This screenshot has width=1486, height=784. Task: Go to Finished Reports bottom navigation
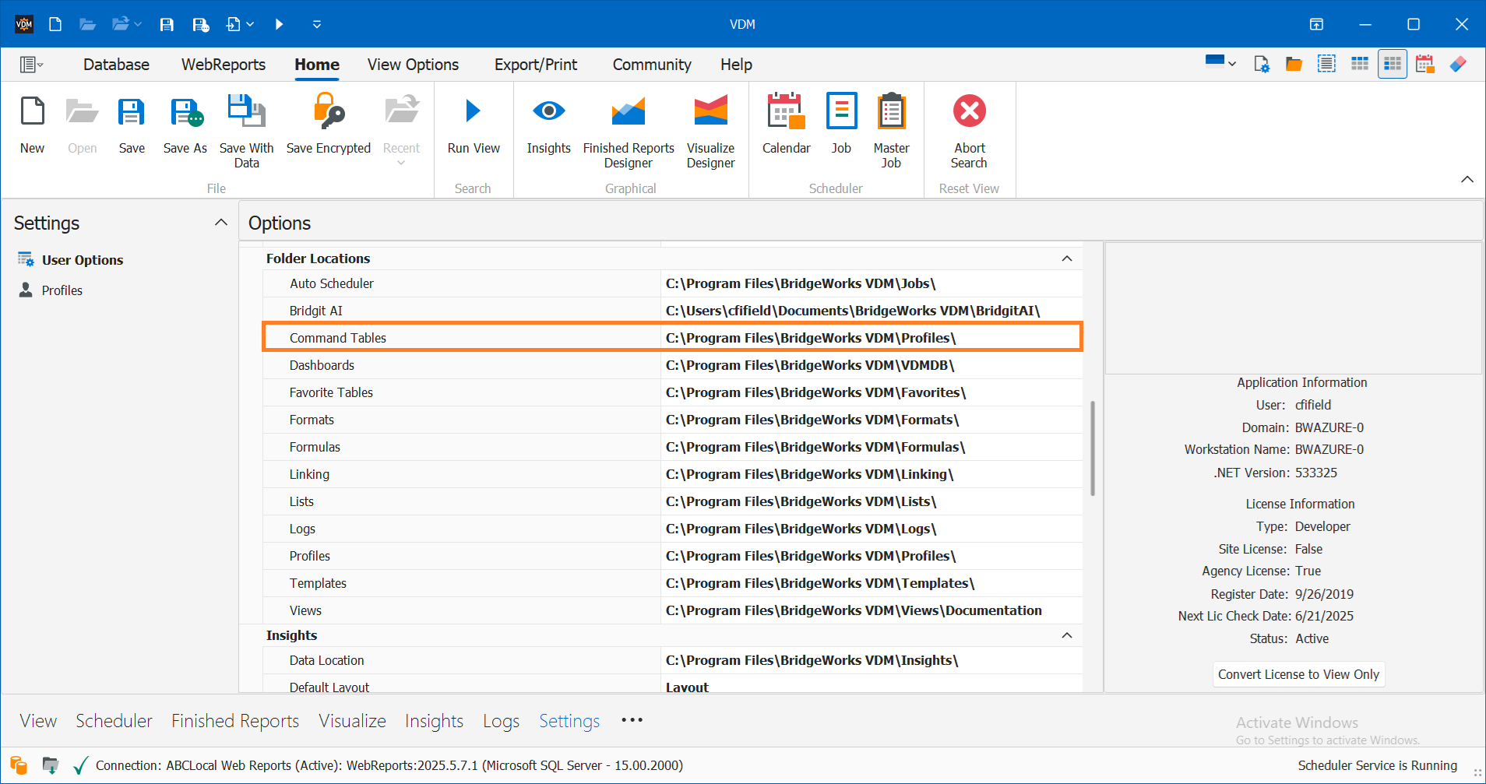(x=235, y=721)
